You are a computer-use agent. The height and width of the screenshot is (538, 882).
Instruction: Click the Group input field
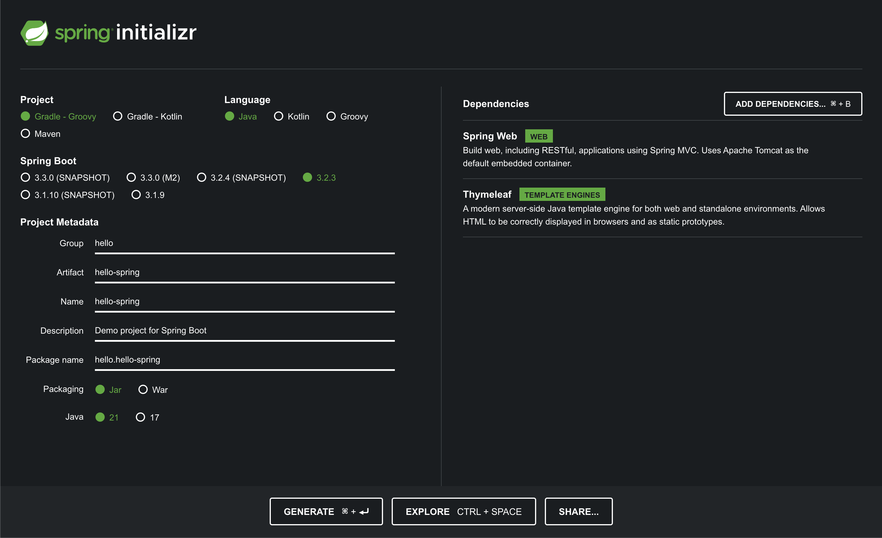coord(244,244)
